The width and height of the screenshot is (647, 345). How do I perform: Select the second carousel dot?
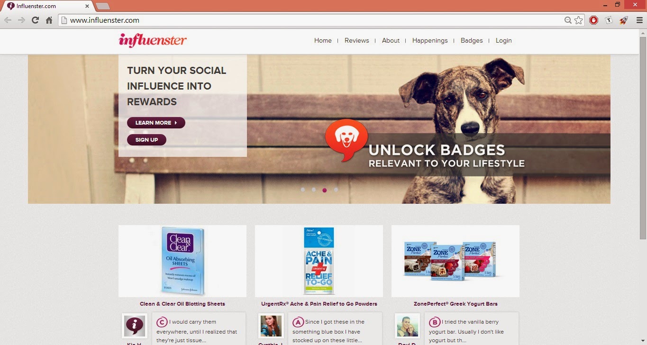(x=314, y=190)
